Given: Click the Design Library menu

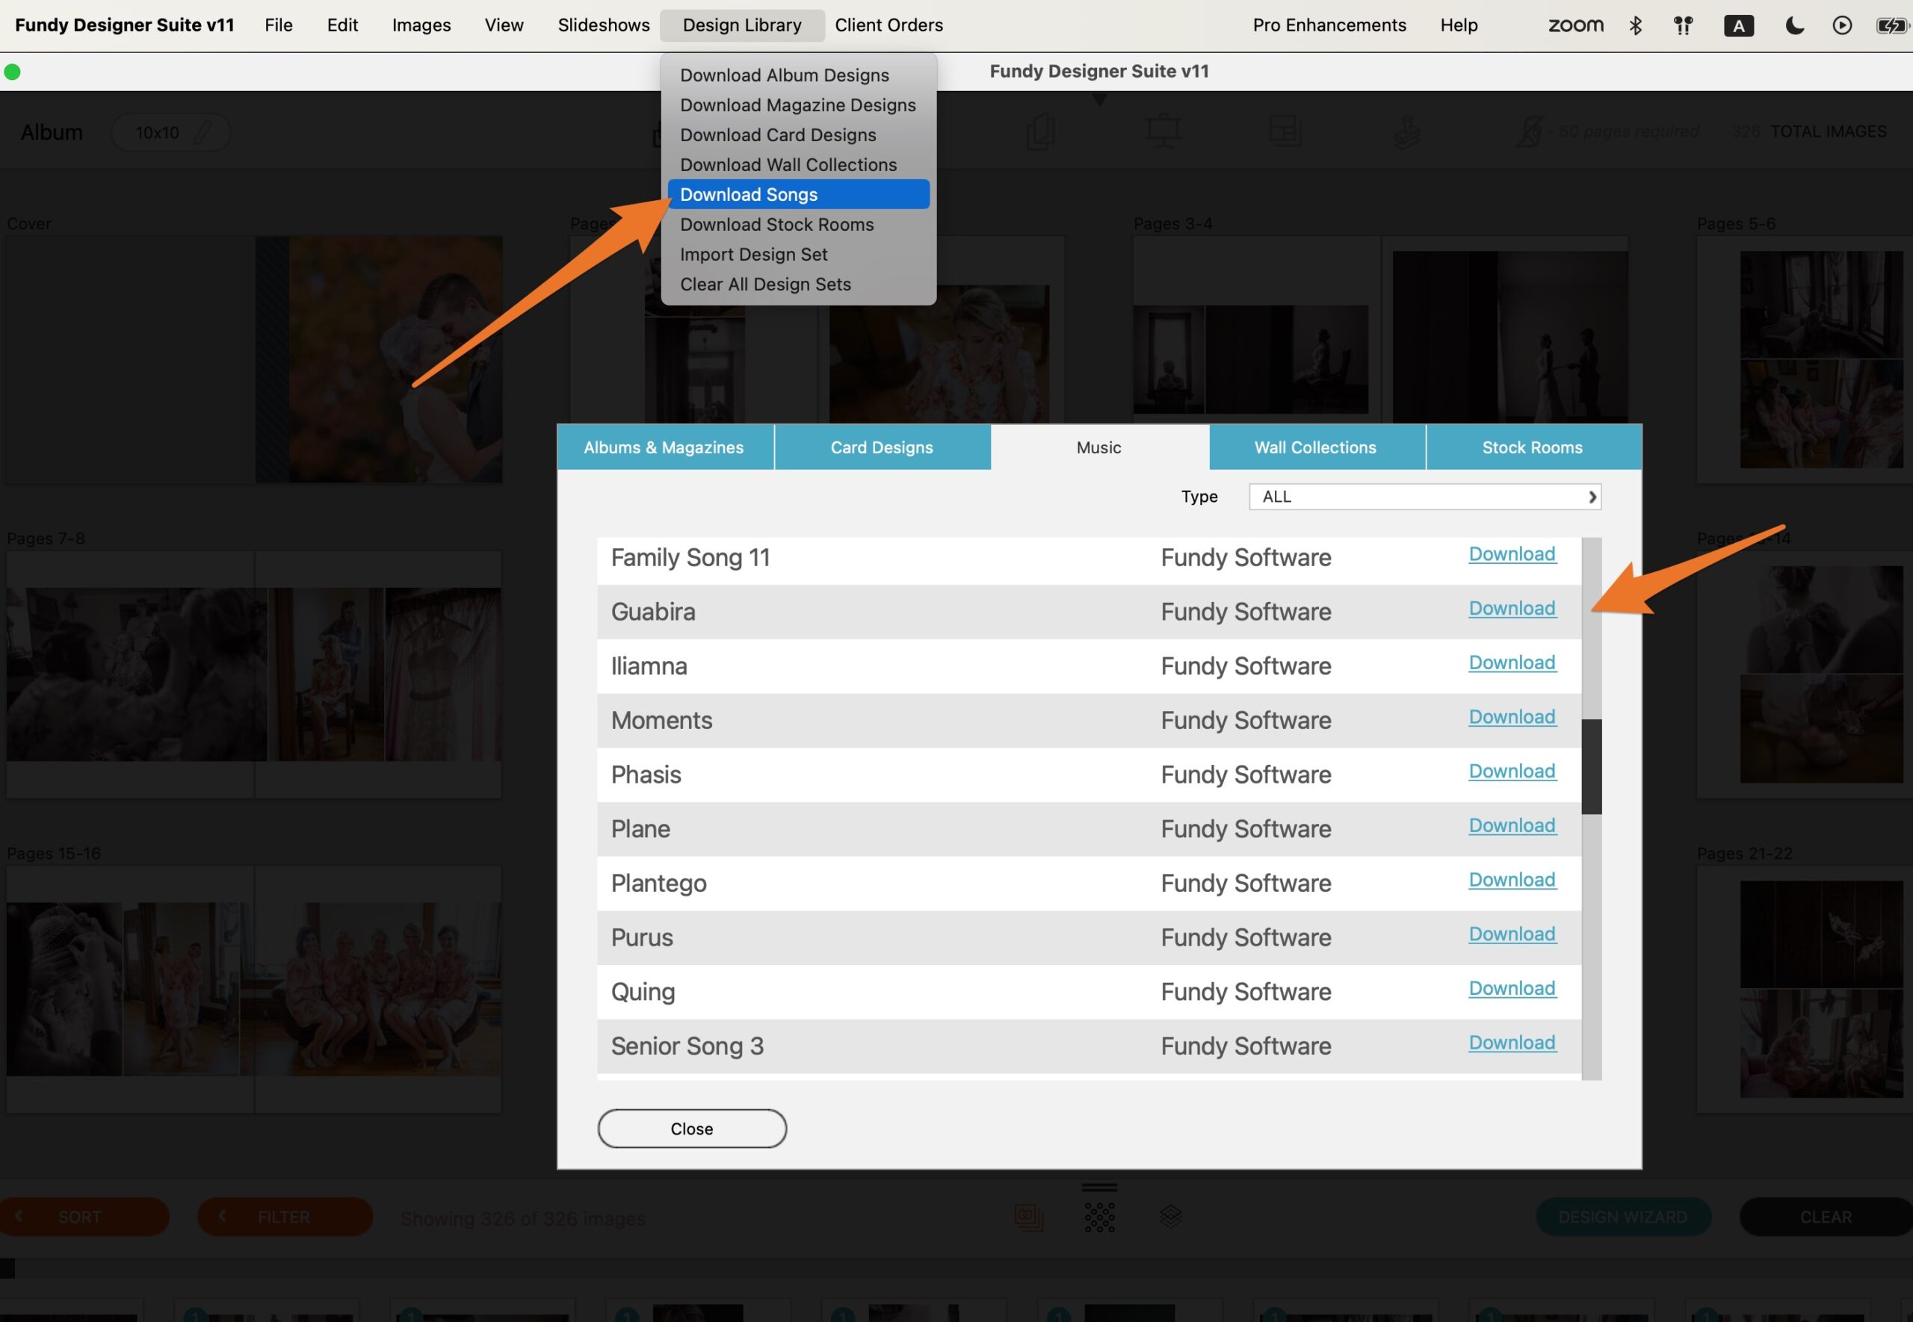Looking at the screenshot, I should click(741, 25).
